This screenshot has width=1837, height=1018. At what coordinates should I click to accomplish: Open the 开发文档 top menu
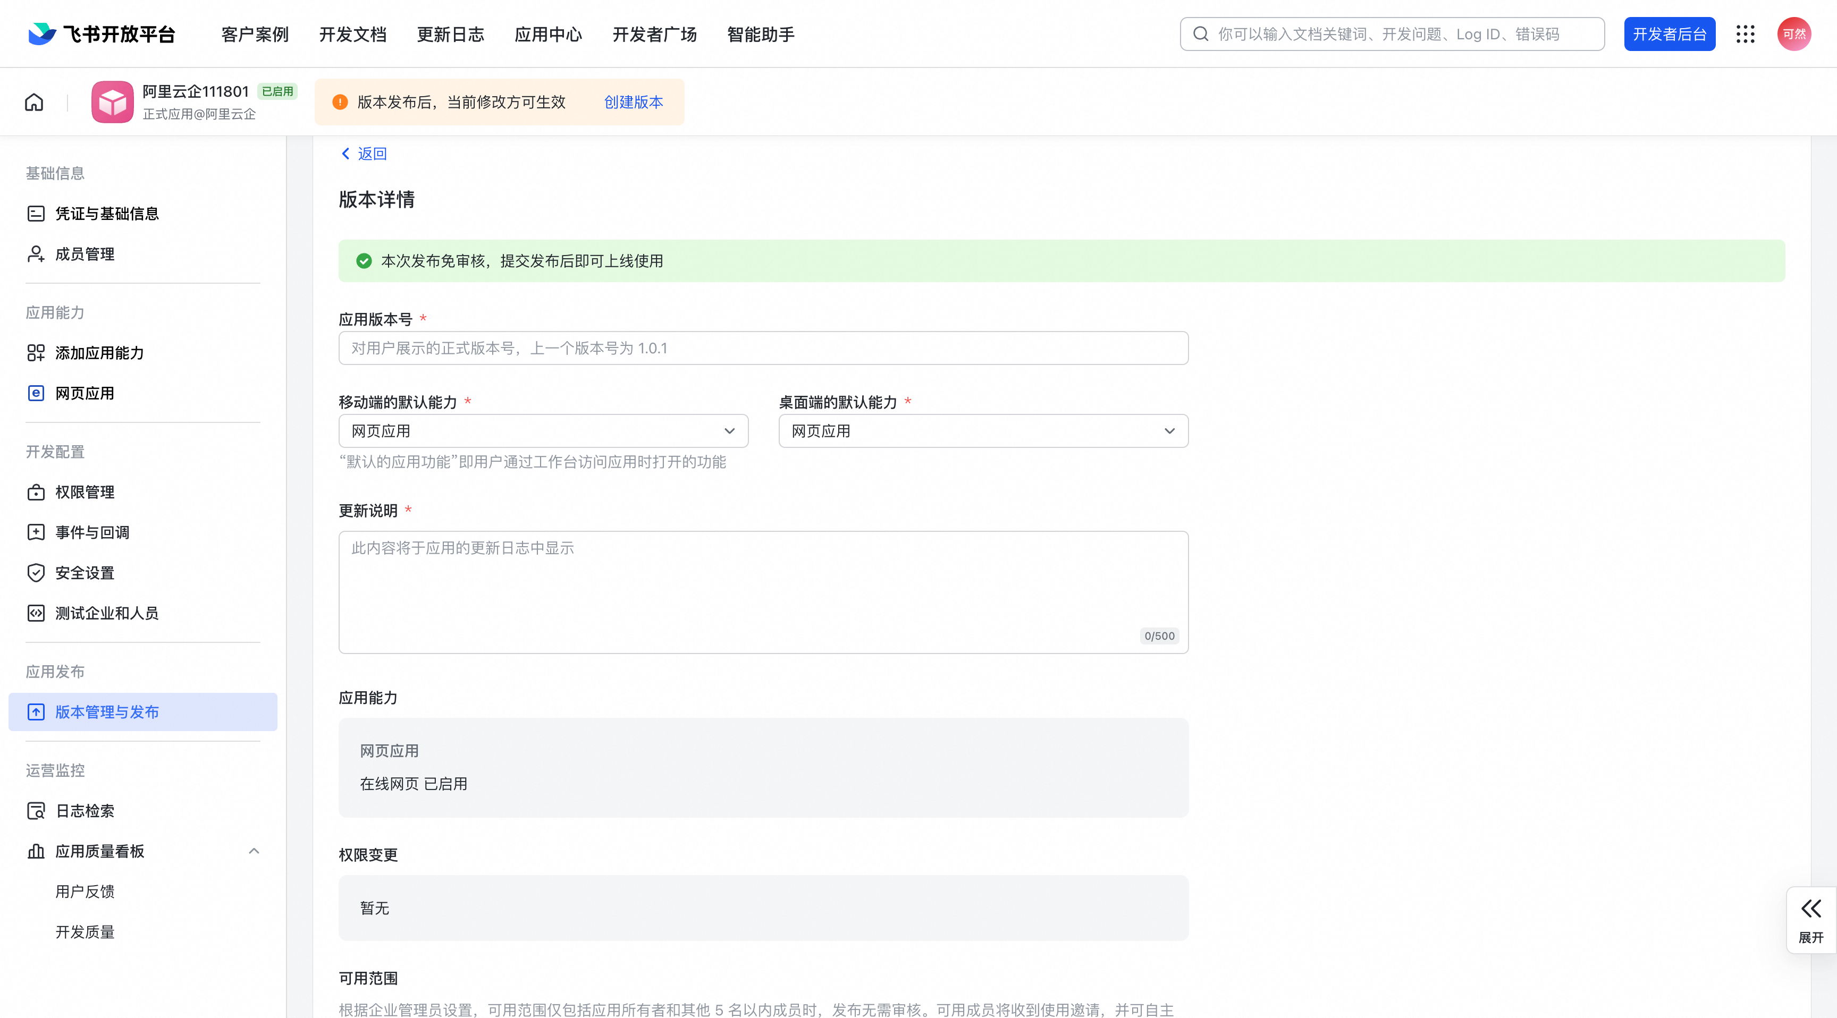click(x=352, y=34)
